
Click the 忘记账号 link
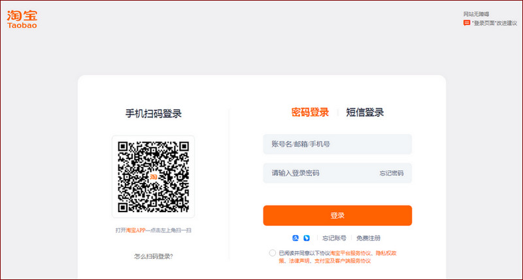tap(334, 238)
